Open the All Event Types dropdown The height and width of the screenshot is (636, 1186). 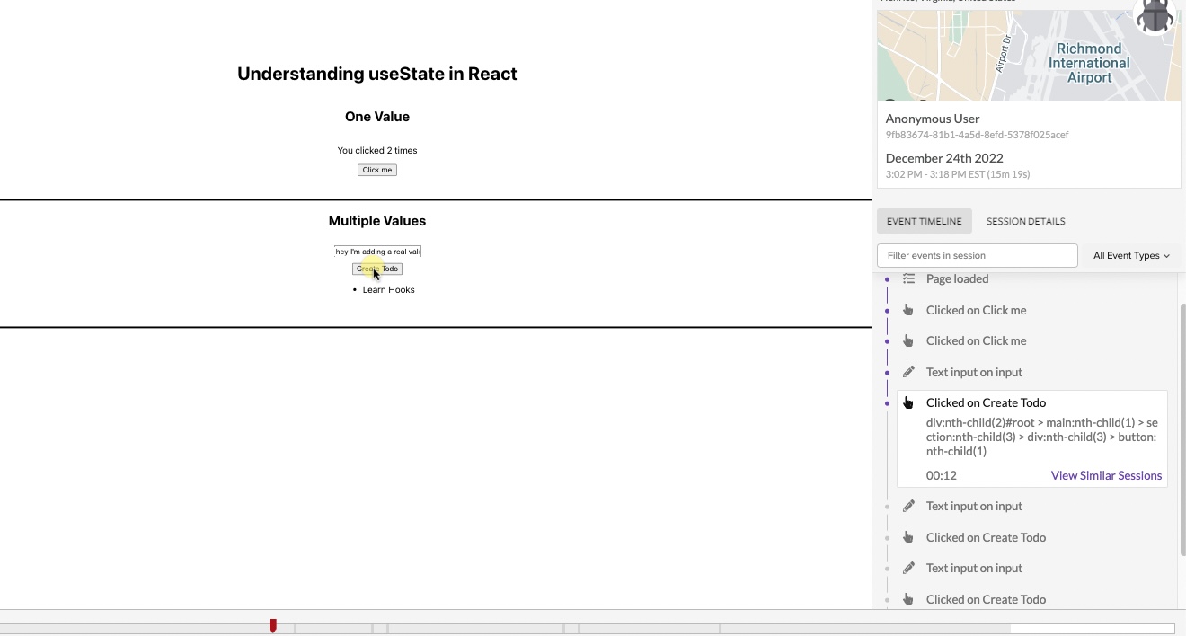click(x=1130, y=256)
